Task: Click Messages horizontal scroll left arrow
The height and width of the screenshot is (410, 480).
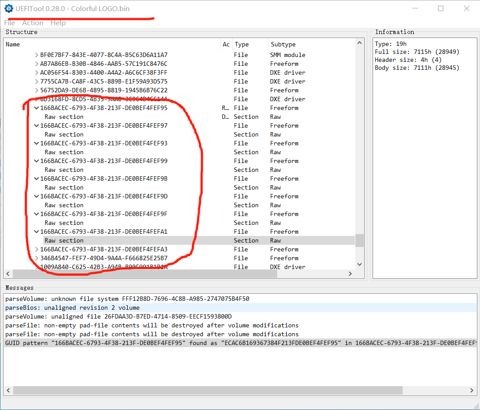Action: pyautogui.click(x=8, y=391)
